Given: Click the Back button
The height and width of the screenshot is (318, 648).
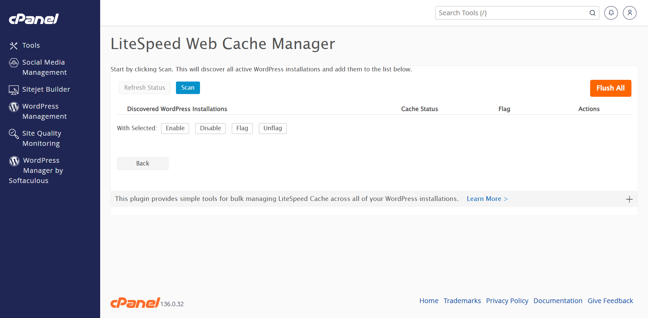Looking at the screenshot, I should (x=142, y=163).
